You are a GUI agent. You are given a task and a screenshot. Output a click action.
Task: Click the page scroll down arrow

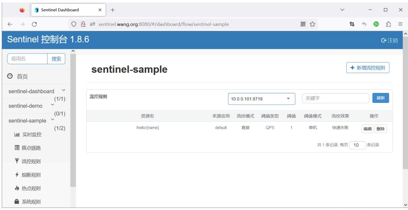tap(405, 204)
